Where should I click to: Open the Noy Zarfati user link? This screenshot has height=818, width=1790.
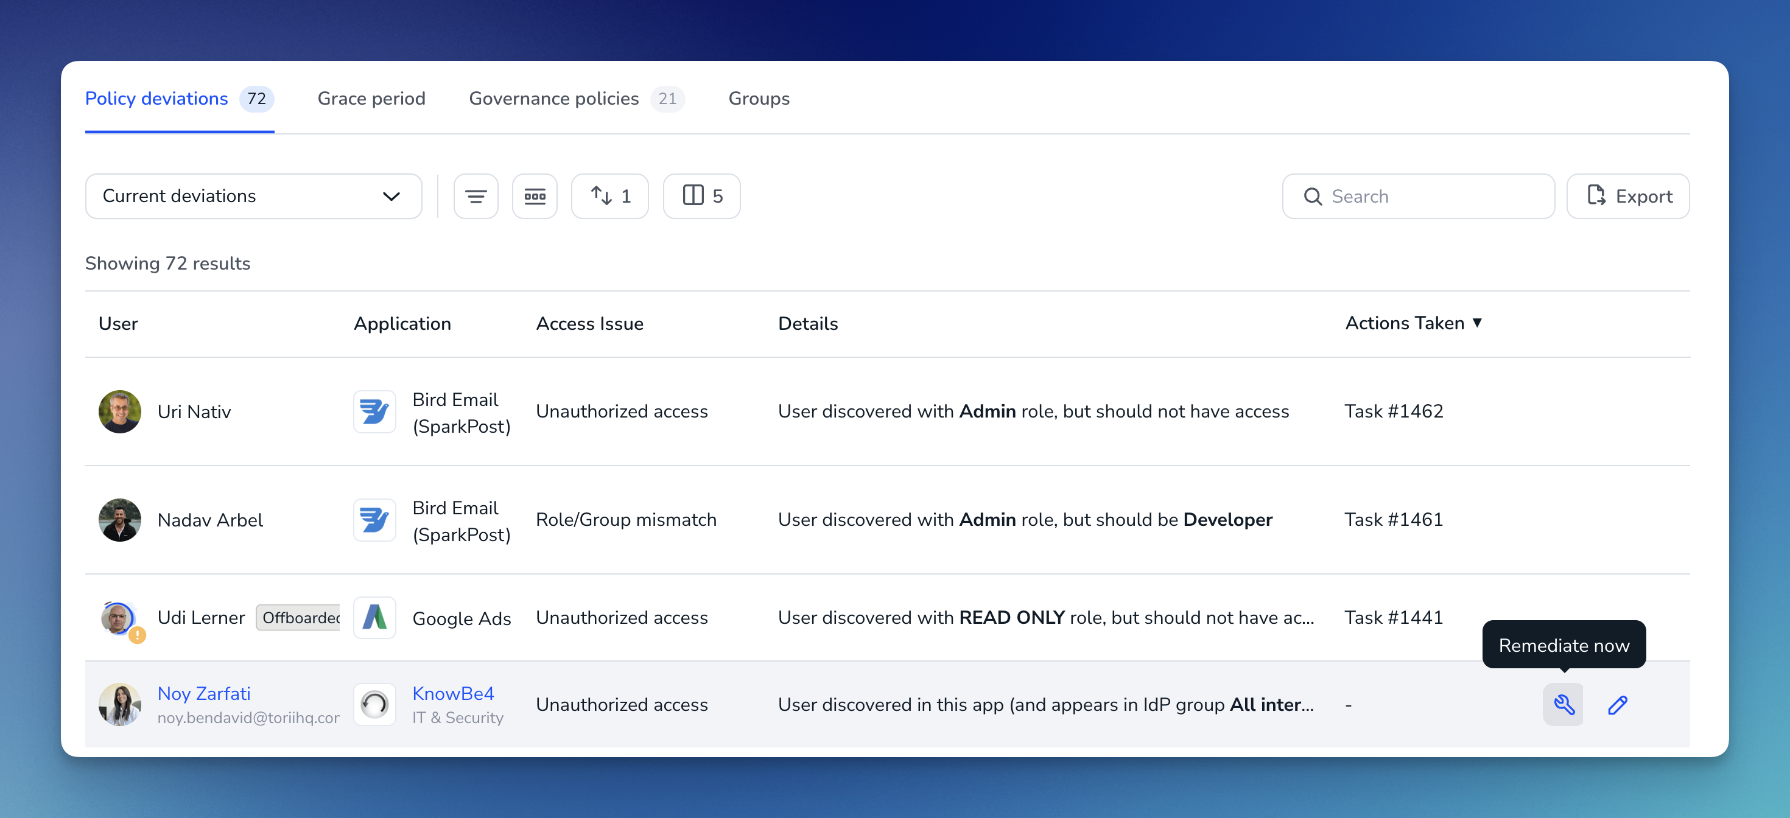tap(203, 693)
